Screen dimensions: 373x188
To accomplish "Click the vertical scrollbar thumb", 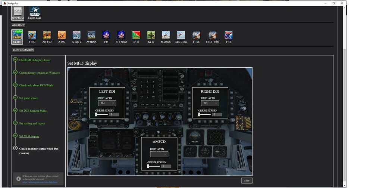I will [x=345, y=114].
